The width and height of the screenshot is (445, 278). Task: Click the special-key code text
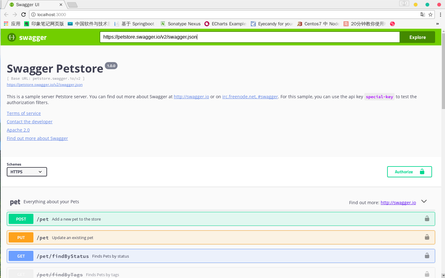pos(379,97)
